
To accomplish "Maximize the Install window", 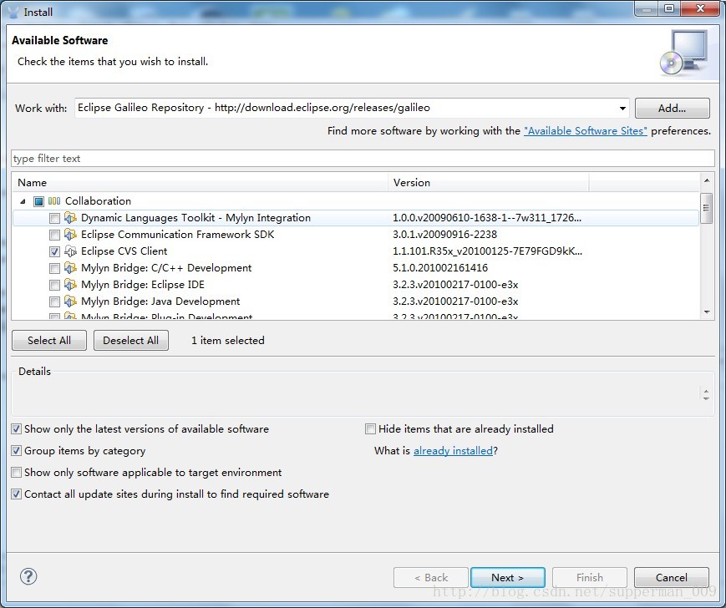I will 669,8.
